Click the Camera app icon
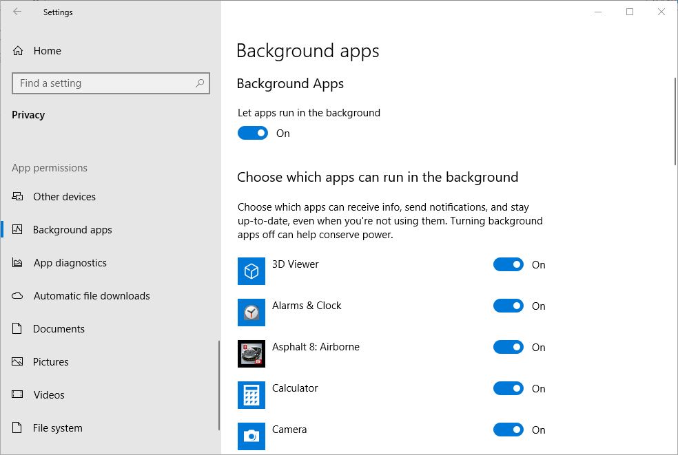 click(x=251, y=436)
